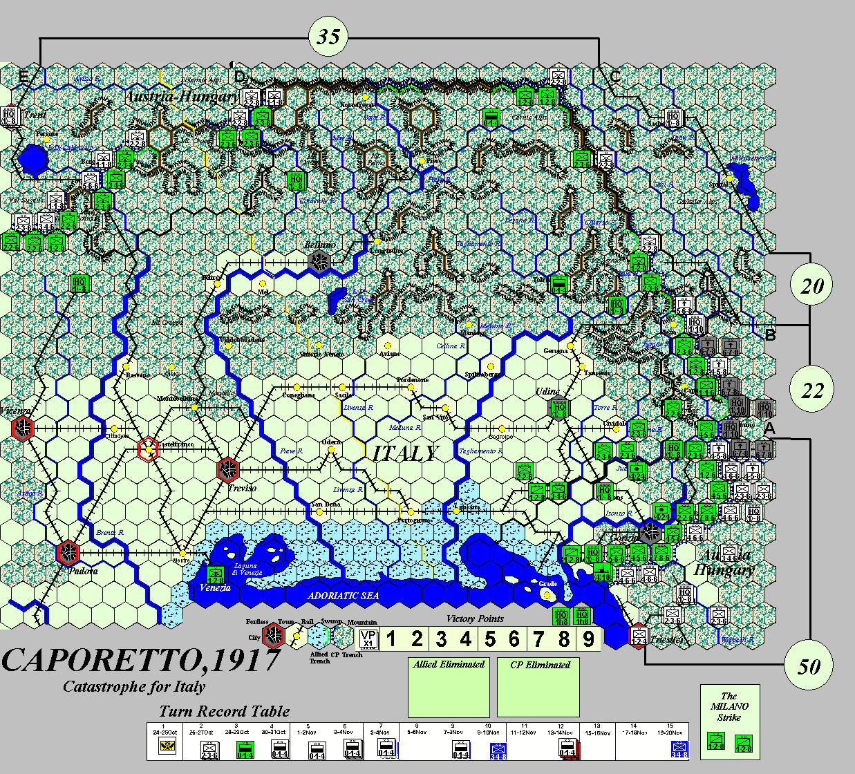Screen dimensions: 855x774
Task: Pick the yellow turn marker on turn 1
Action: click(x=166, y=745)
